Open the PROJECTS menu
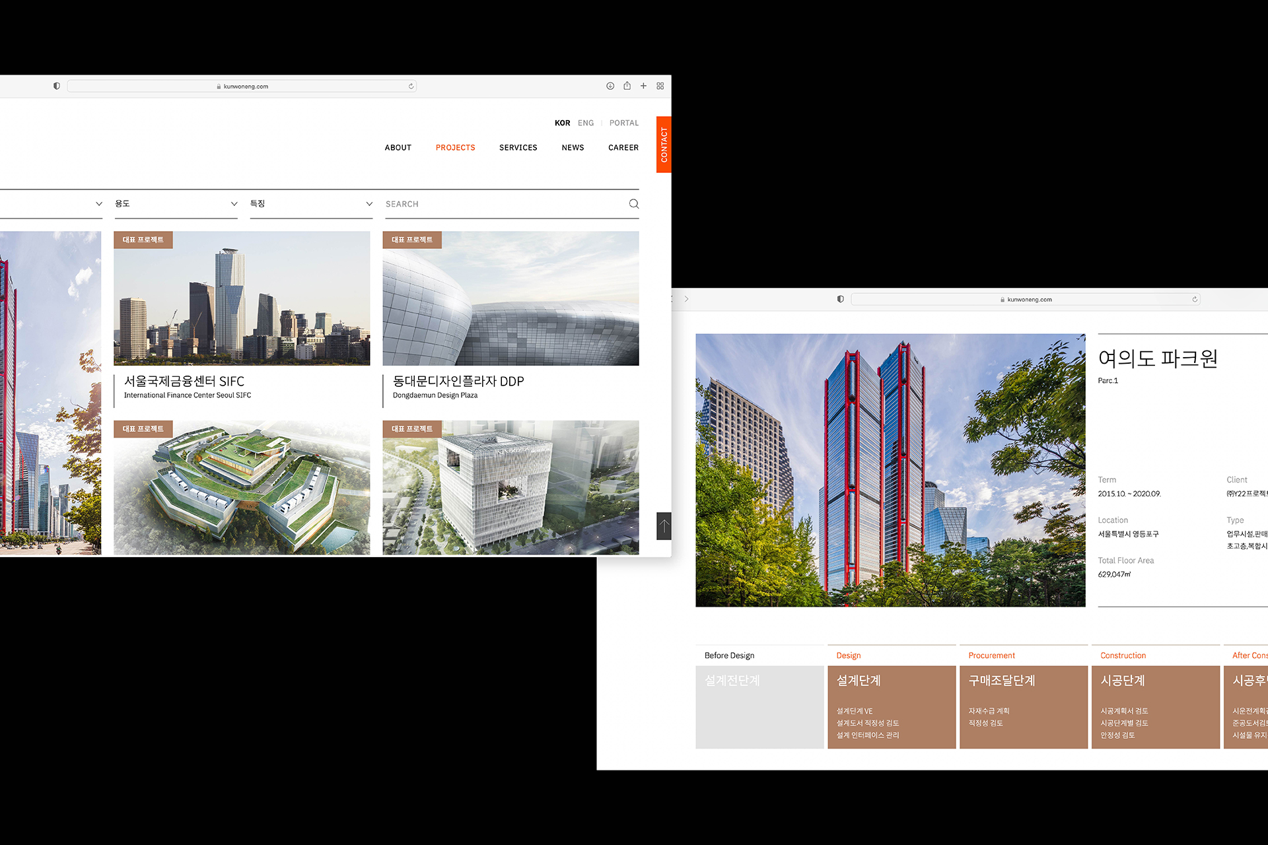 click(x=455, y=148)
